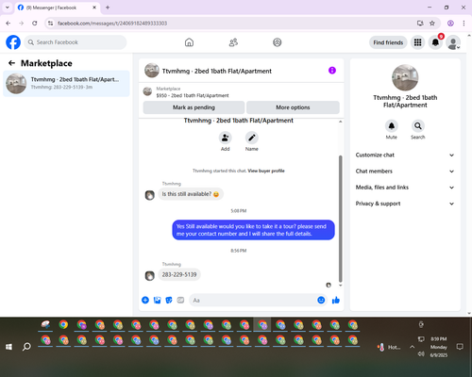Open the taskbar clock and date

(x=439, y=347)
